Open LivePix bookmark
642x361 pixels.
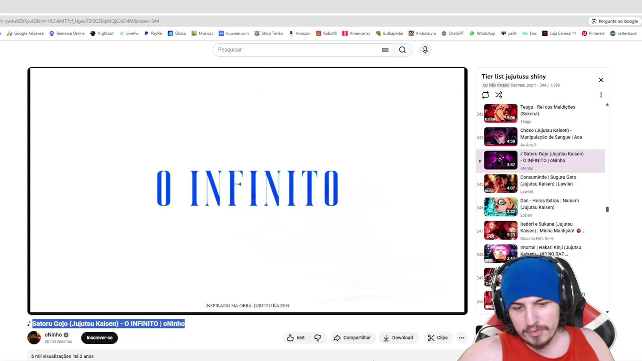click(x=129, y=34)
